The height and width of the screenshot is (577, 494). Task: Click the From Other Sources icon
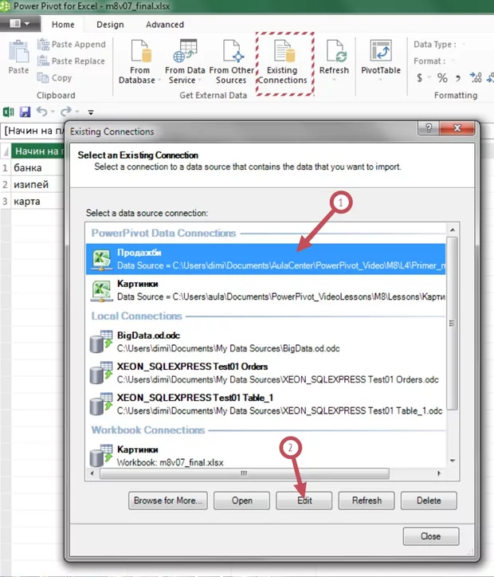[x=231, y=64]
